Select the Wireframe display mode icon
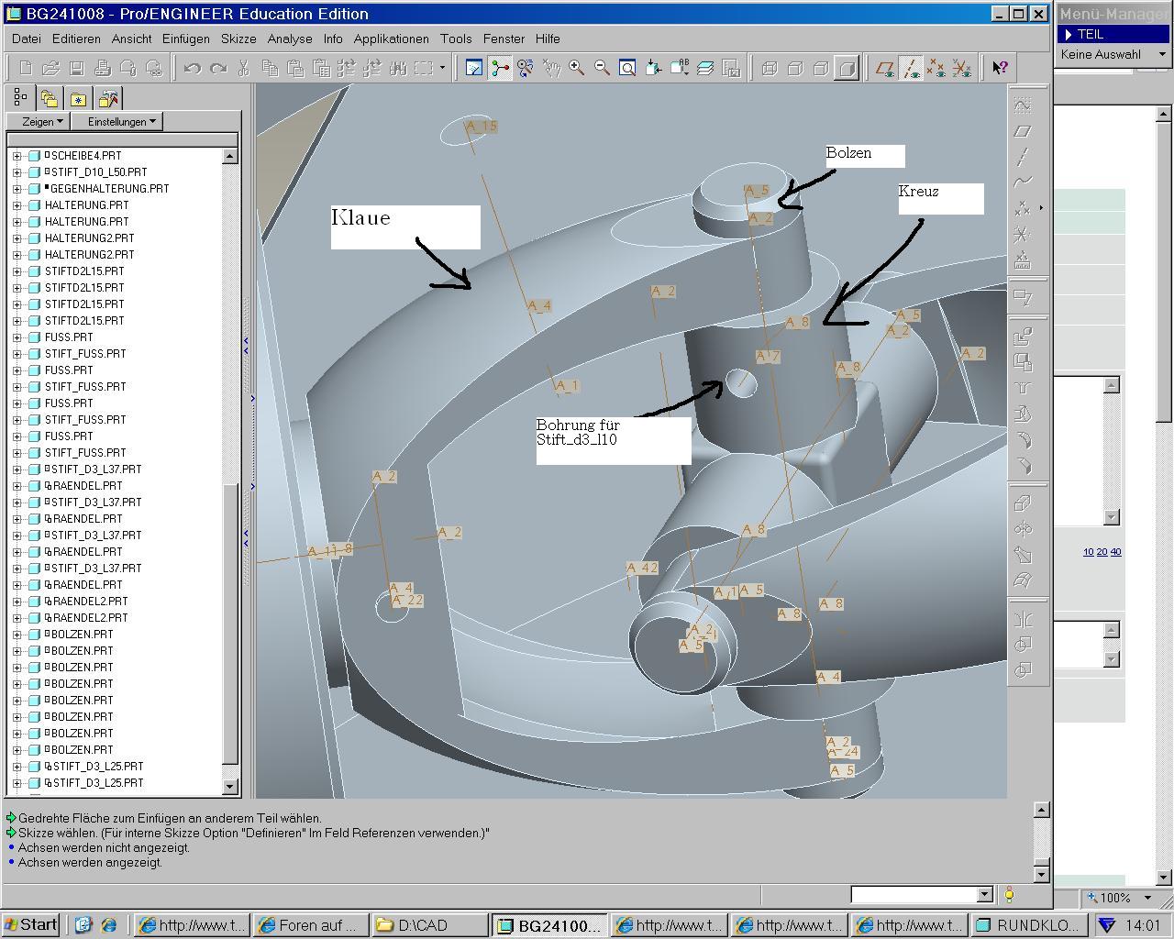The width and height of the screenshot is (1174, 939). pyautogui.click(x=770, y=68)
